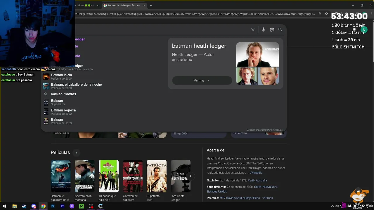Screen dimensions: 374x210
Task: Open MTV Movie Award al Mejor Beso link
Action: point(240,198)
